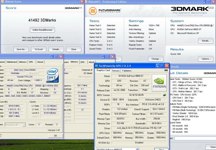Image resolution: width=216 pixels, height=150 pixels.
Task: Click the BIOS save chip icon in GPU-Z
Action: (x=164, y=95)
